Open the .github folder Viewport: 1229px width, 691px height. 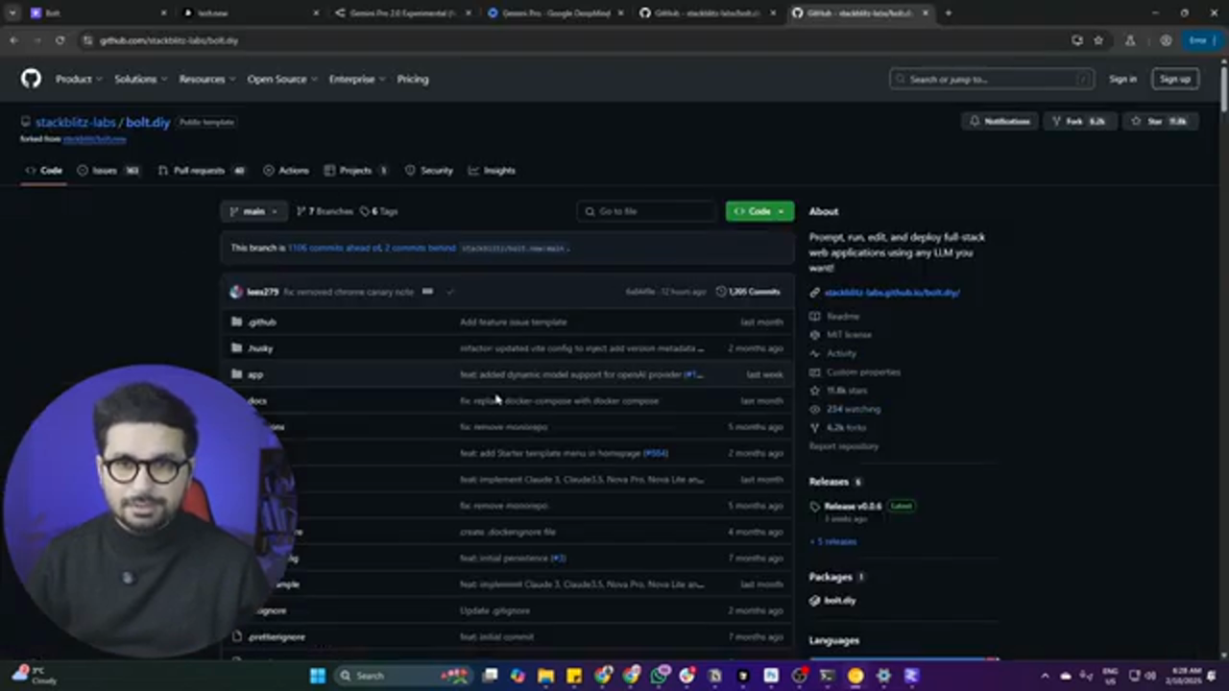click(262, 322)
